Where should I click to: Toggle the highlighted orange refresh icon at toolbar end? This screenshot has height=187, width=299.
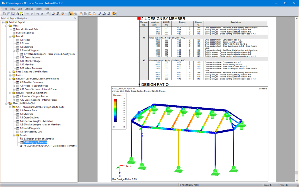point(114,14)
